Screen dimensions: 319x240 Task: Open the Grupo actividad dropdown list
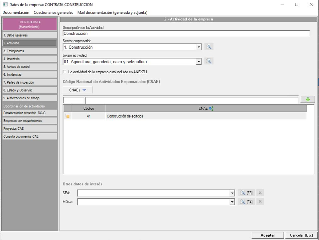pyautogui.click(x=199, y=62)
